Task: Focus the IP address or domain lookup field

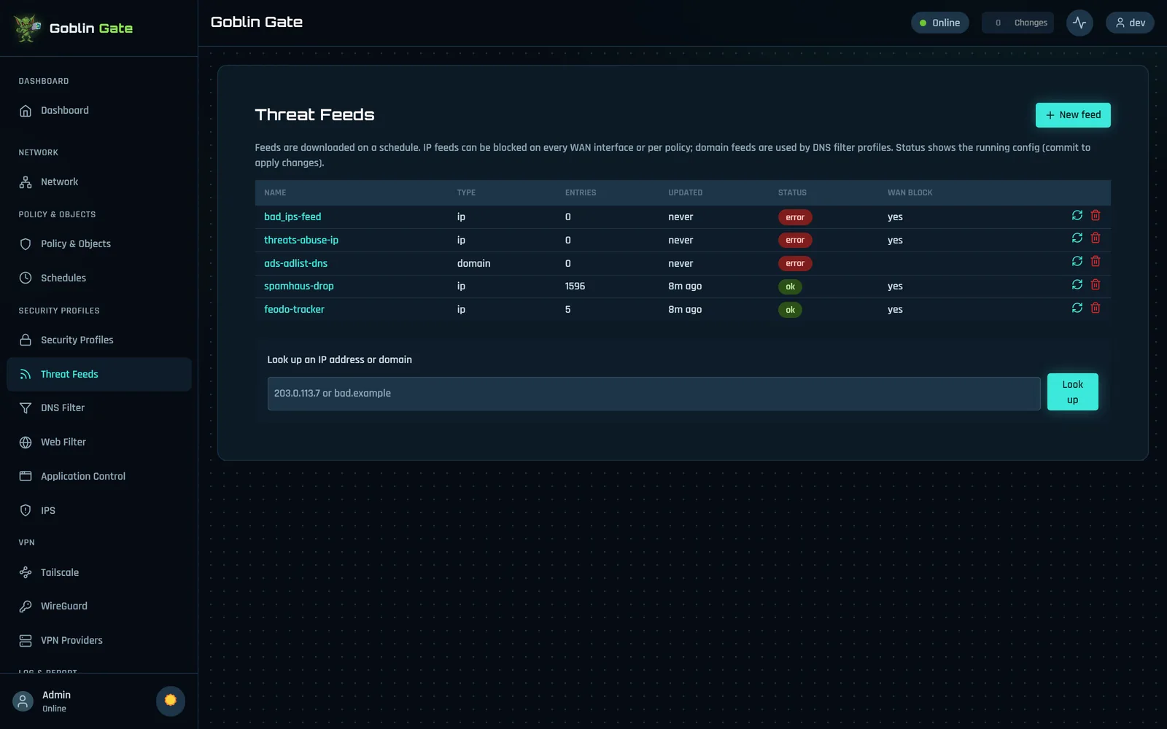Action: click(654, 394)
